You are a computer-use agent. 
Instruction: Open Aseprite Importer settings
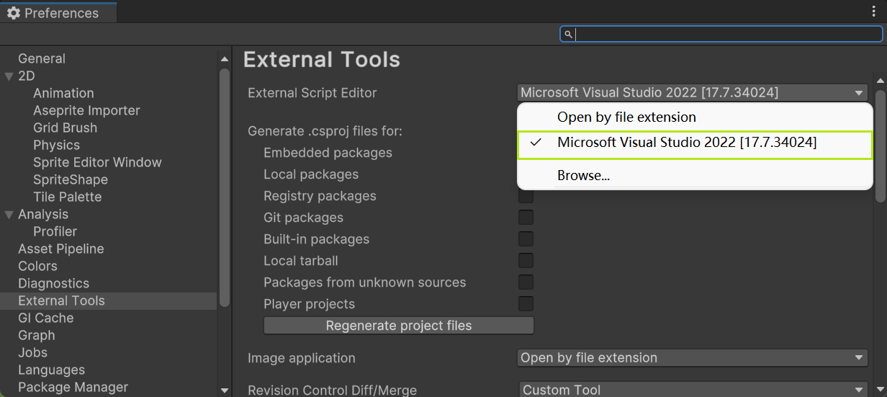click(86, 110)
